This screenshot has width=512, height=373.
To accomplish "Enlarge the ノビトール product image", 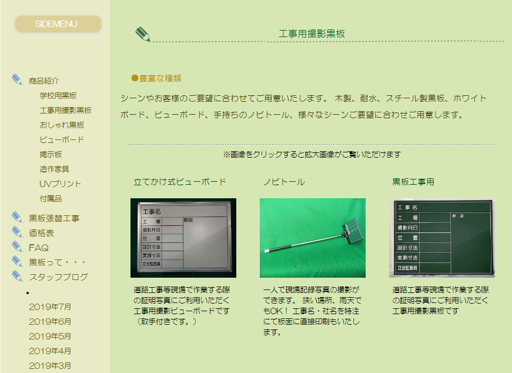I will [x=312, y=238].
